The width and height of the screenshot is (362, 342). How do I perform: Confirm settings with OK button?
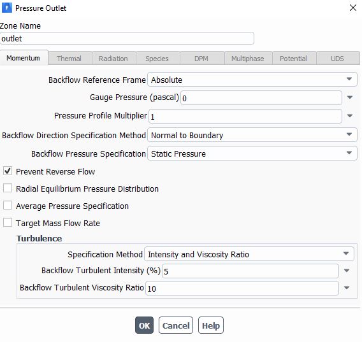(144, 325)
